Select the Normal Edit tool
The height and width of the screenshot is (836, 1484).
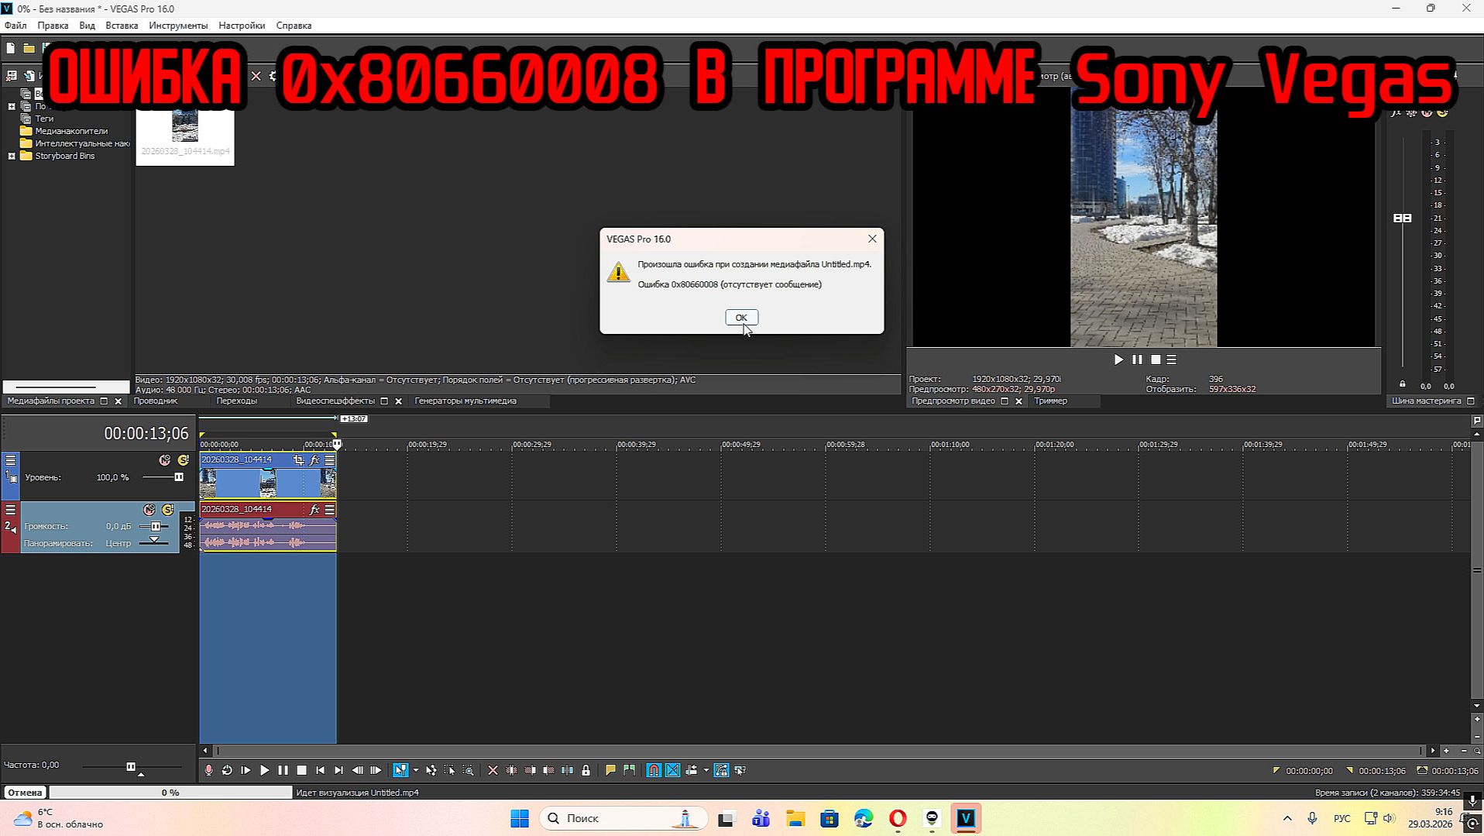click(400, 770)
